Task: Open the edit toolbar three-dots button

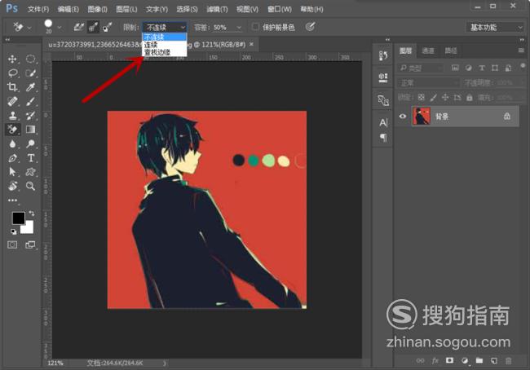Action: tap(12, 200)
